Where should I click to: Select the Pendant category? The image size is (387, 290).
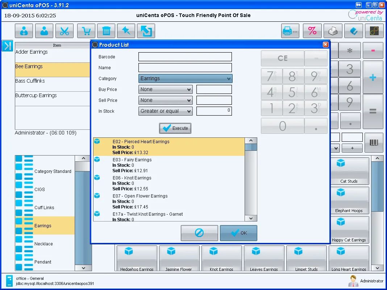point(45,262)
